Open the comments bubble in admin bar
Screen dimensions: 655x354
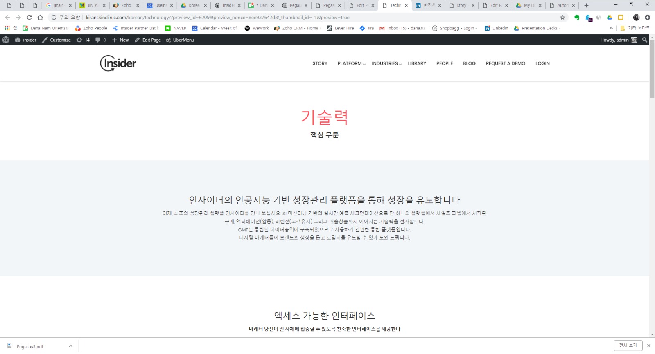[x=100, y=40]
